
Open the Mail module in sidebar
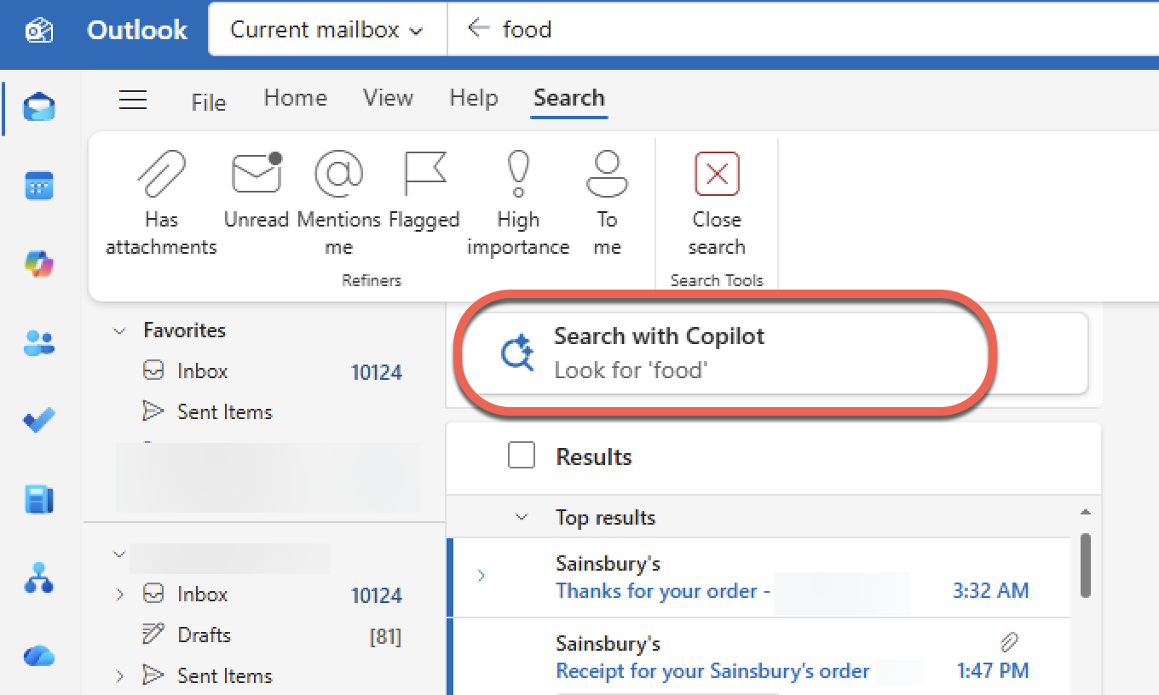[39, 108]
